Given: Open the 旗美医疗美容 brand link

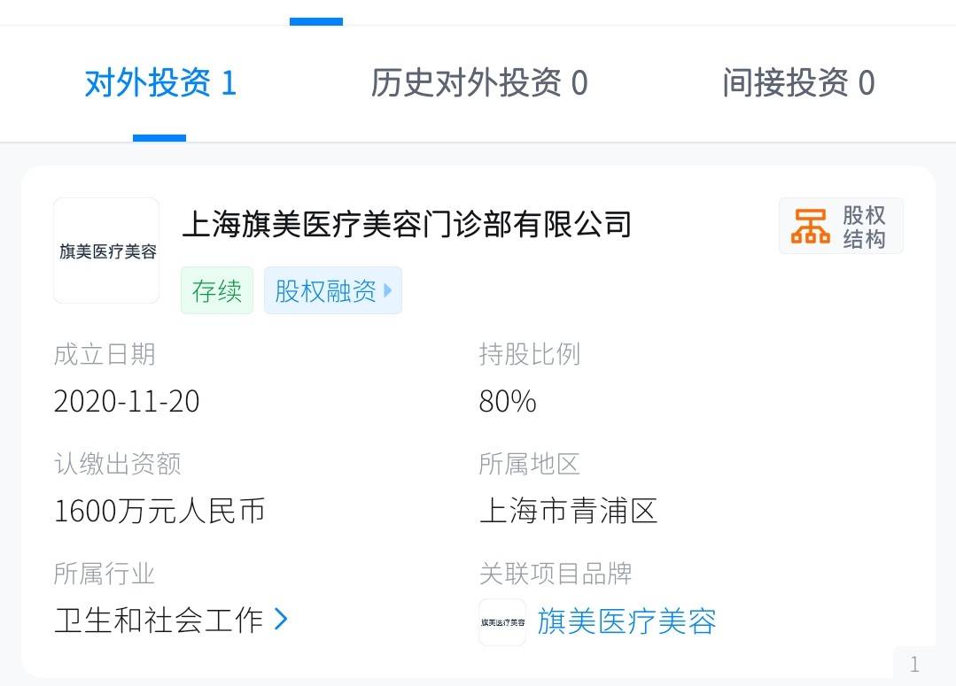Looking at the screenshot, I should [626, 621].
